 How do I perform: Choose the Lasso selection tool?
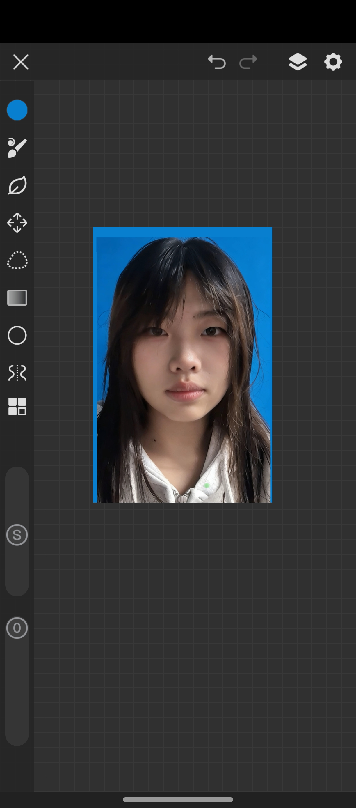[x=17, y=260]
